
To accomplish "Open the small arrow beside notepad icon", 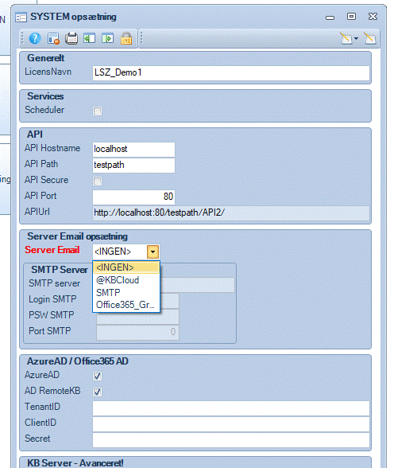I will click(356, 38).
